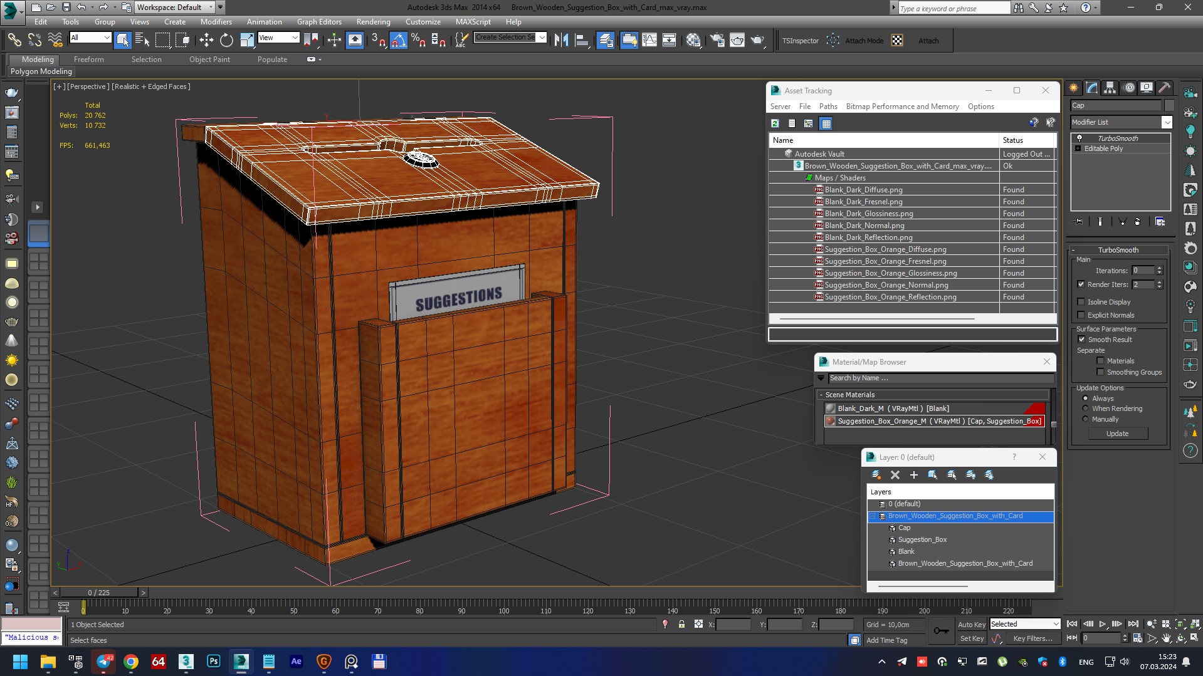Screen dimensions: 1203x676
Task: Click the Link selection tool
Action: coord(14,41)
